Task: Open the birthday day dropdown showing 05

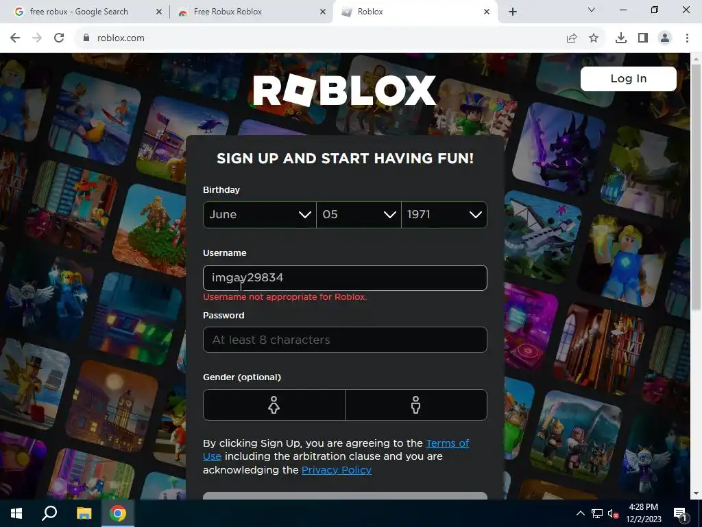Action: click(x=359, y=215)
